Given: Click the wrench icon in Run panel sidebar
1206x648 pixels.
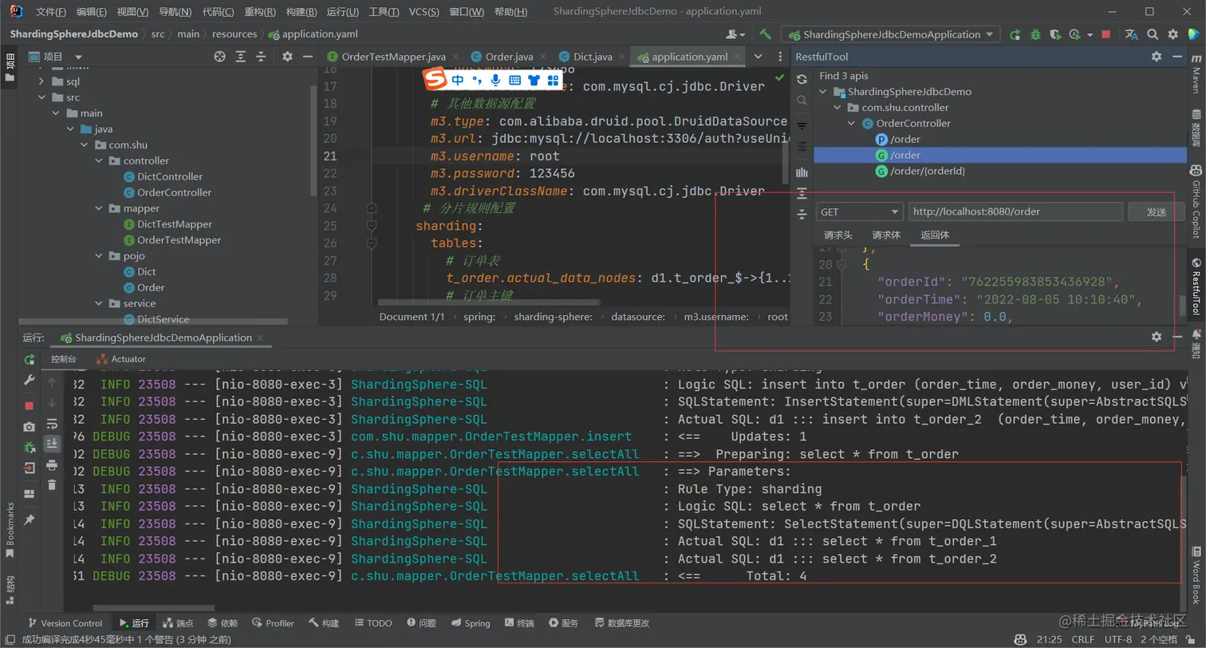Looking at the screenshot, I should 30,380.
